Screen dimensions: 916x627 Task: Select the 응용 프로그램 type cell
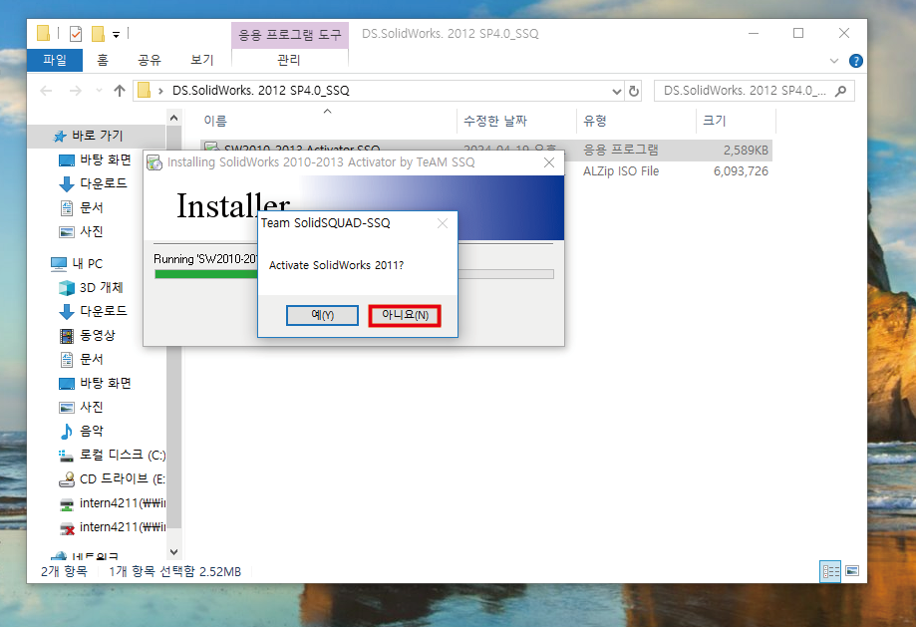click(620, 150)
